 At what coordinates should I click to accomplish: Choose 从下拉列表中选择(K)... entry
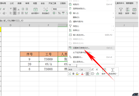91,53
